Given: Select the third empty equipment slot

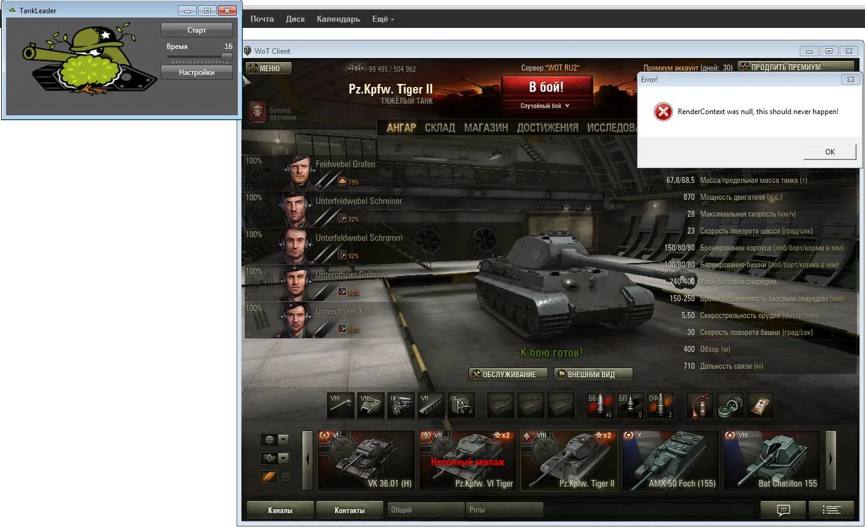Looking at the screenshot, I should (x=561, y=406).
